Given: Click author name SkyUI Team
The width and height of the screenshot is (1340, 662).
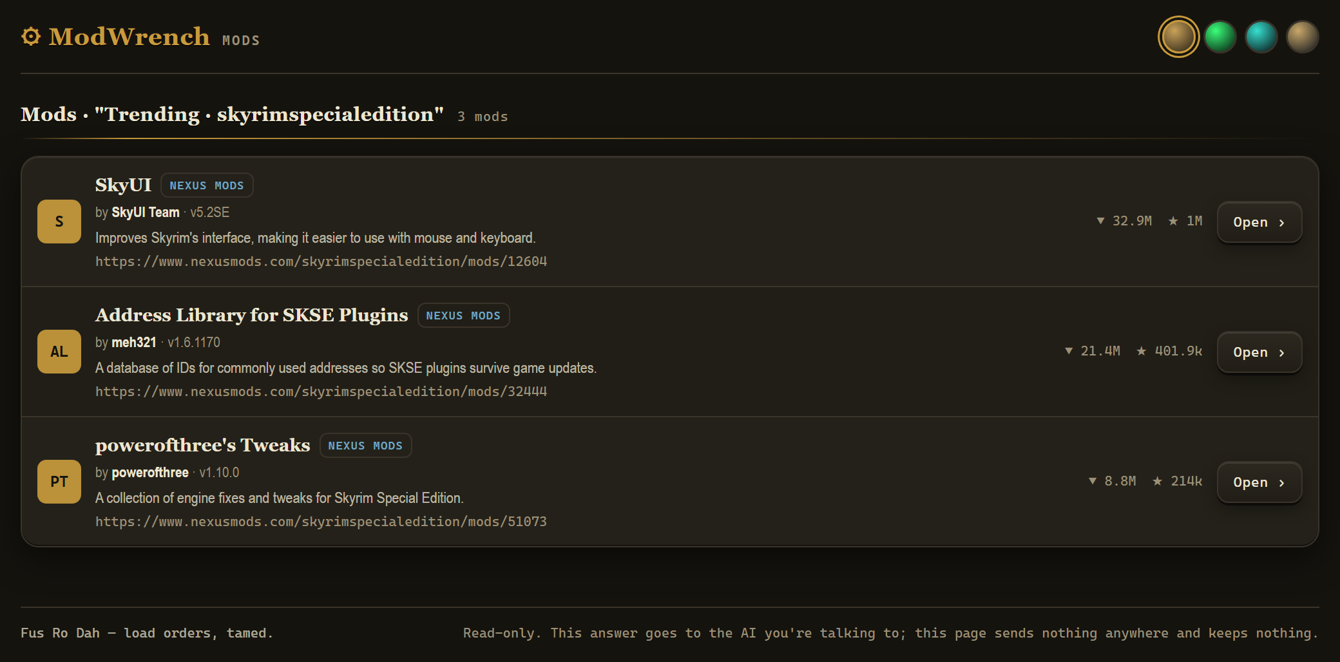Looking at the screenshot, I should coord(146,213).
